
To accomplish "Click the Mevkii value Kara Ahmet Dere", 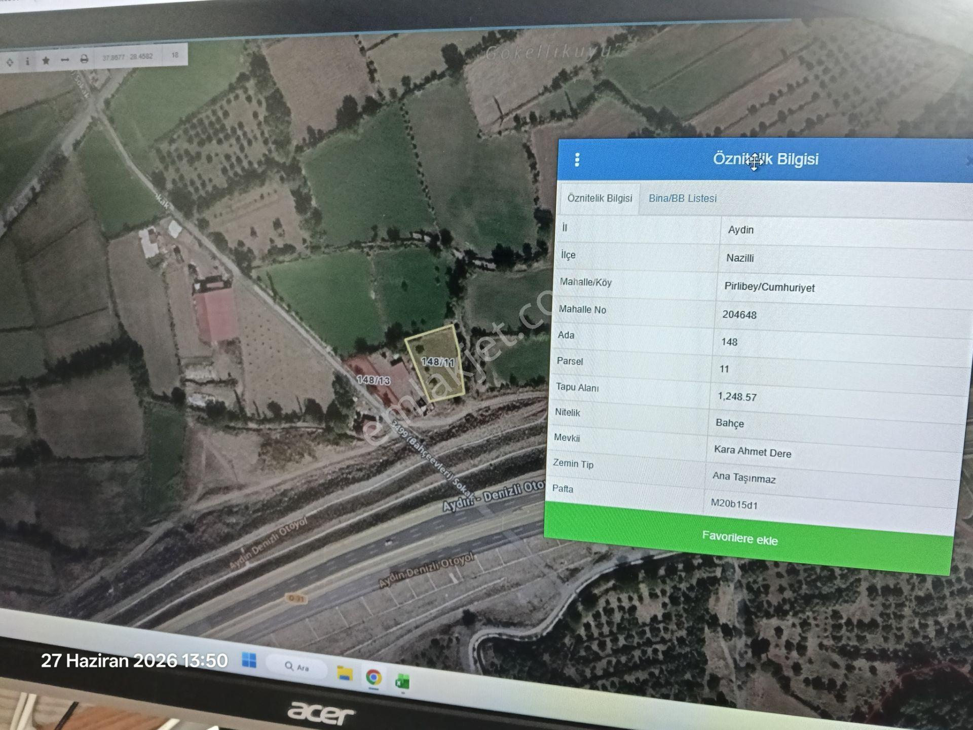I will pyautogui.click(x=753, y=451).
